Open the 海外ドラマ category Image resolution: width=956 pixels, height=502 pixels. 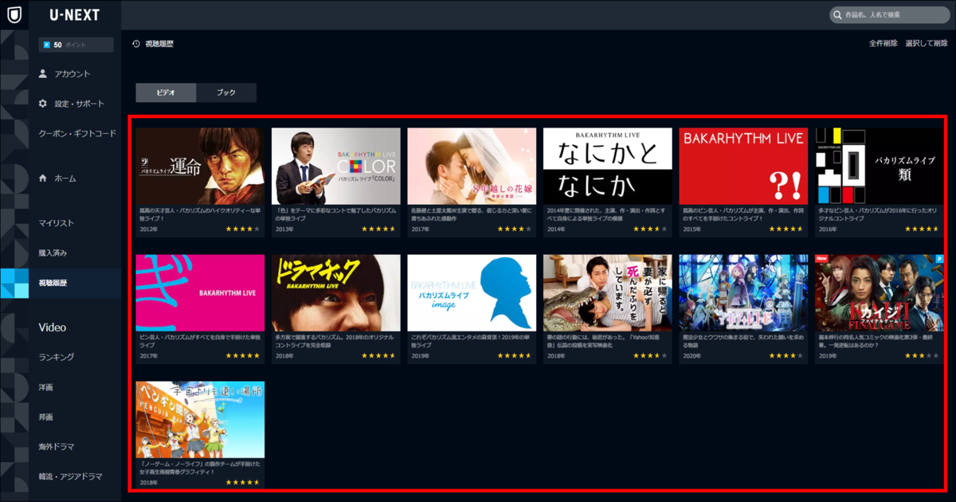click(x=57, y=447)
